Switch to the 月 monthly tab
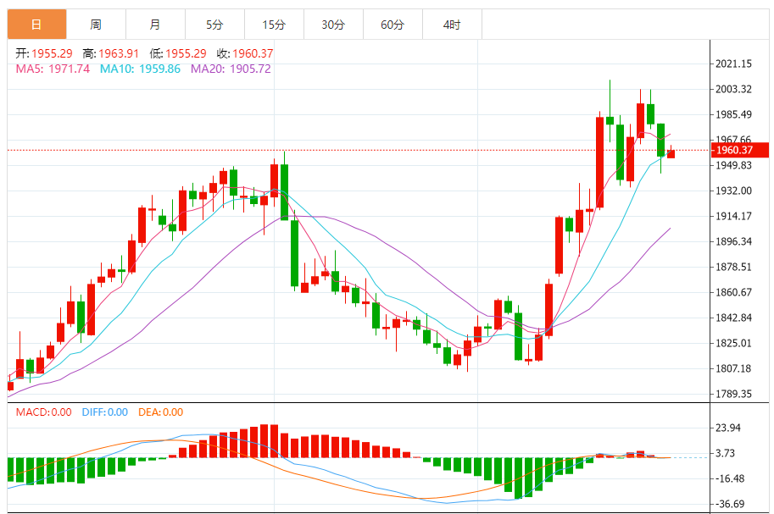This screenshot has height=514, width=774. [x=155, y=25]
